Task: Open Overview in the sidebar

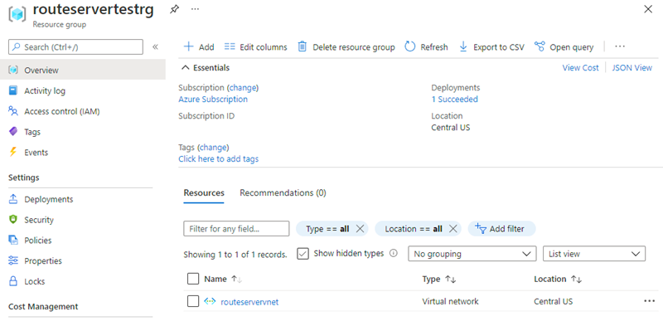Action: [83, 71]
